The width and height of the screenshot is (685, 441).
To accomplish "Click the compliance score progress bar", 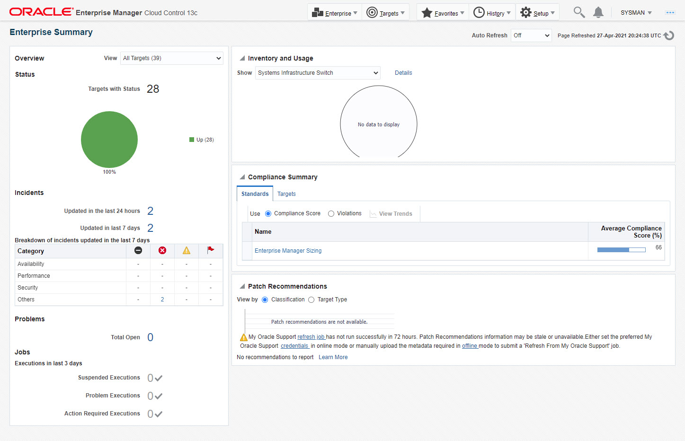I will [621, 250].
